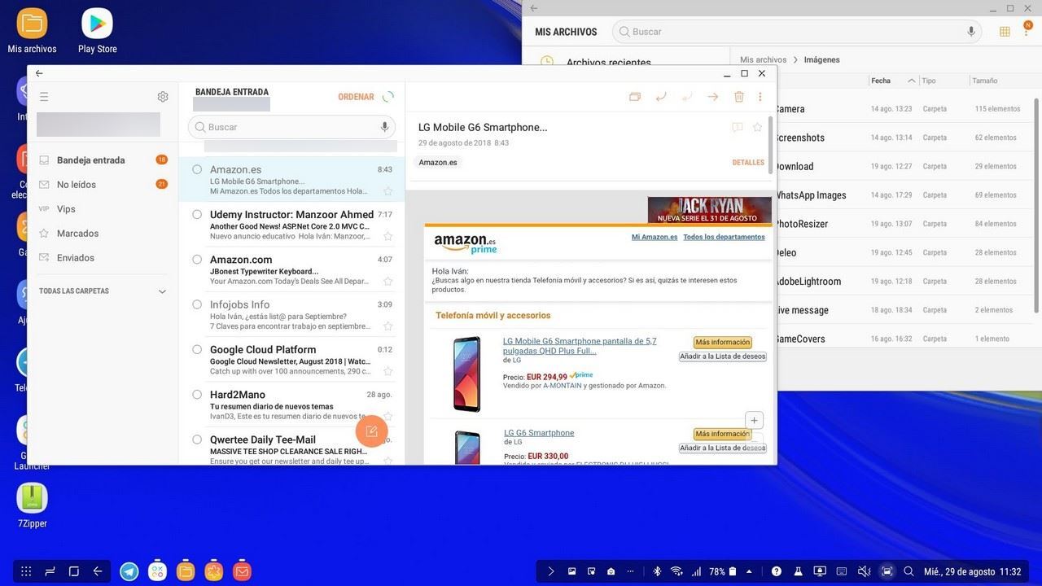Open the Email app from the taskbar

pyautogui.click(x=242, y=571)
